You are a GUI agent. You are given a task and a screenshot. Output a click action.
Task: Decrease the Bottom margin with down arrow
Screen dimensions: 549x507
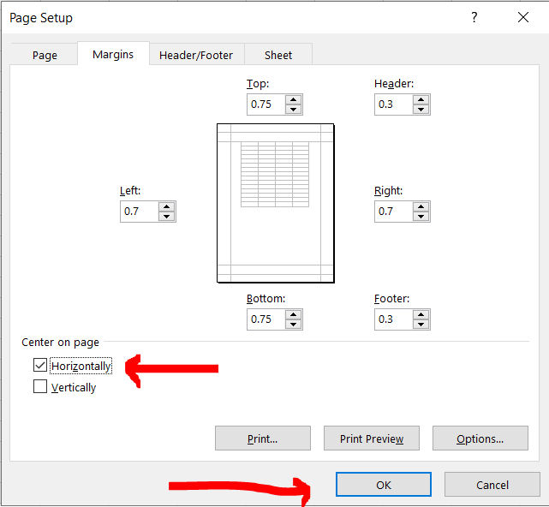pyautogui.click(x=294, y=324)
